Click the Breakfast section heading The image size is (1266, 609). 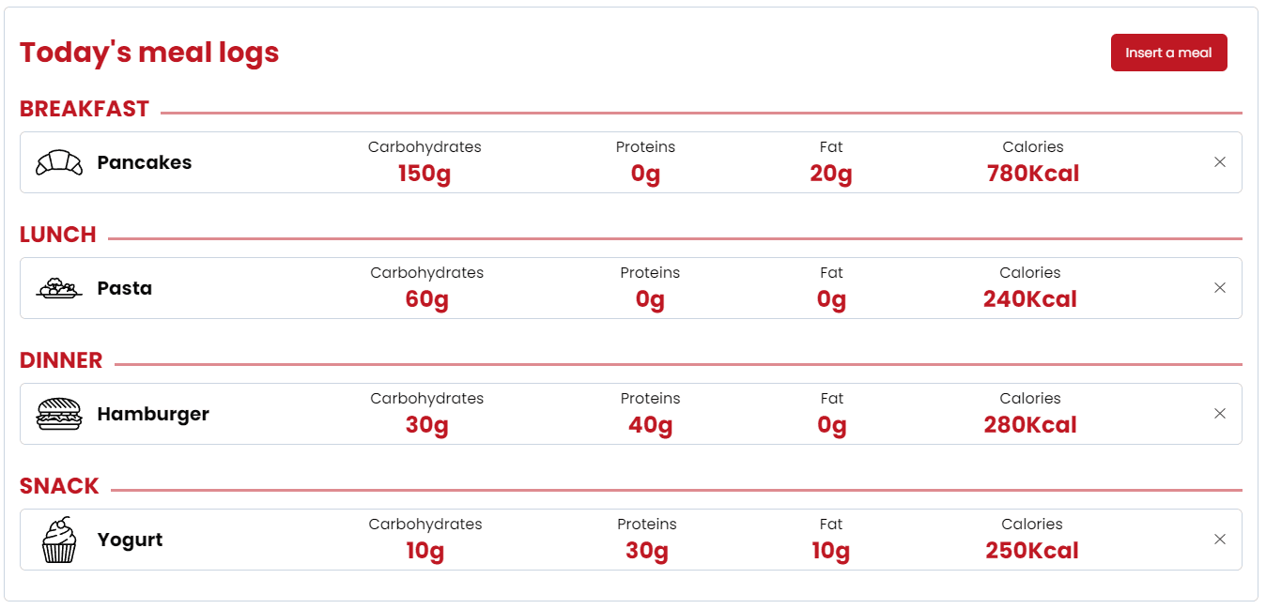(x=85, y=109)
